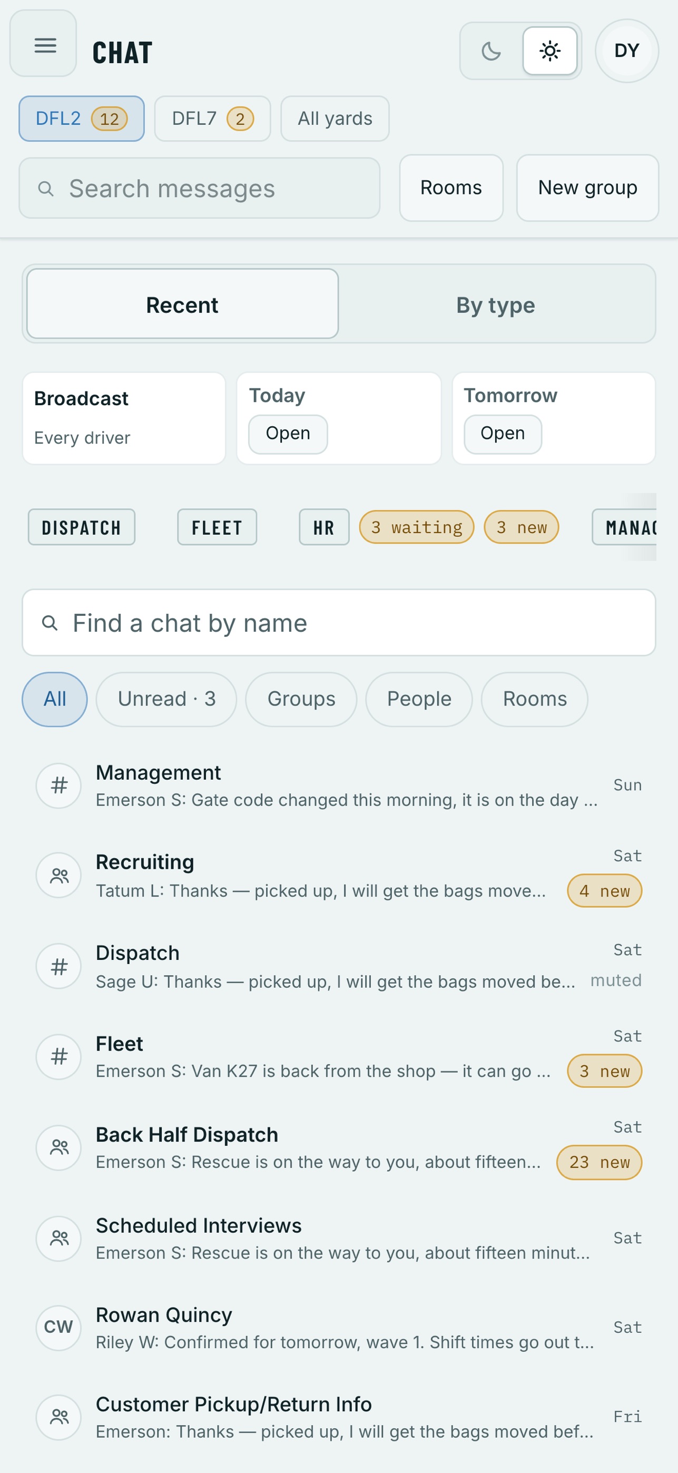
Task: Click the CW avatar for Rowan Quincy
Action: coord(59,1328)
